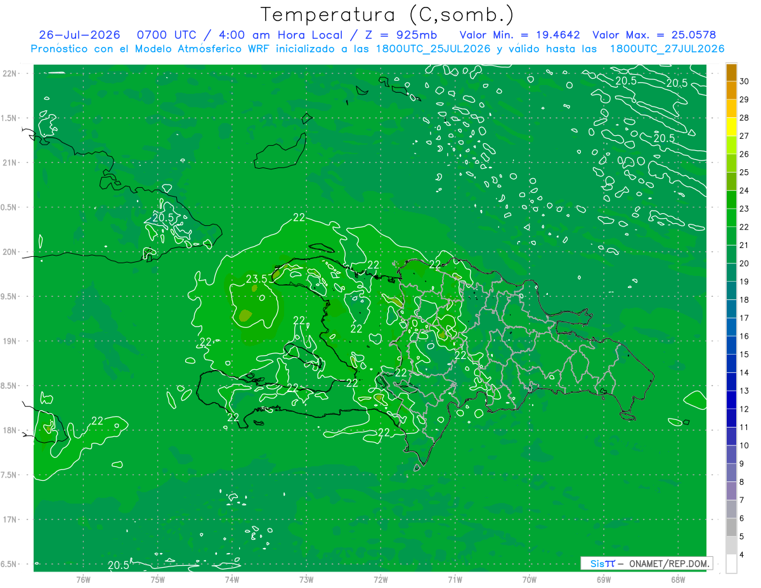Screen dimensions: 761x588
Task: Click the colorbar label '18'
Action: [745, 300]
